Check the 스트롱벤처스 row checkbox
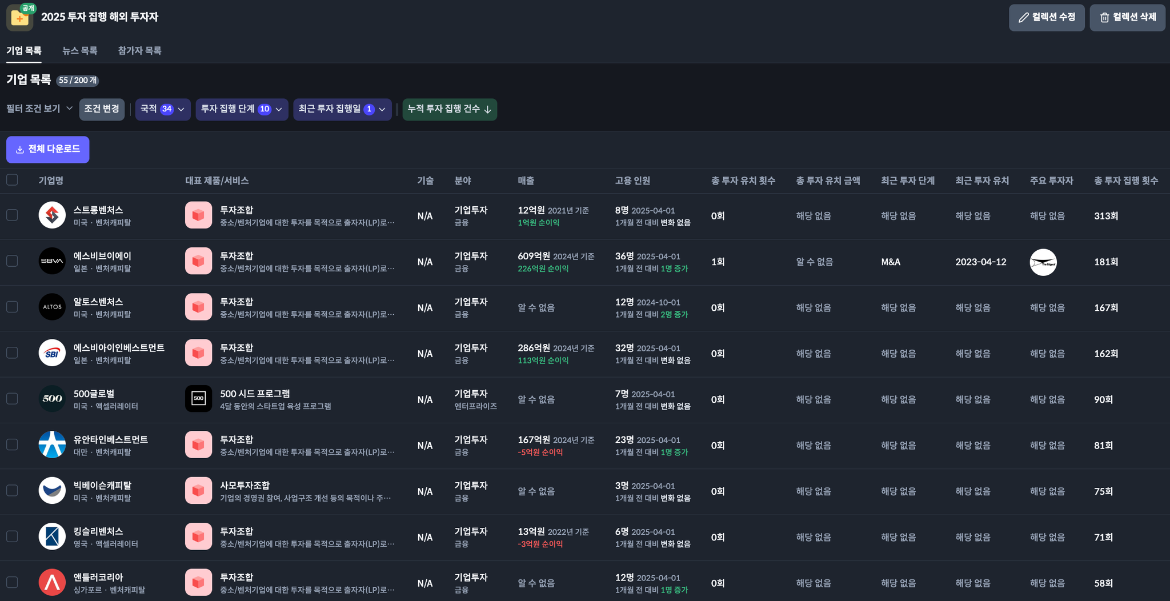 coord(12,215)
